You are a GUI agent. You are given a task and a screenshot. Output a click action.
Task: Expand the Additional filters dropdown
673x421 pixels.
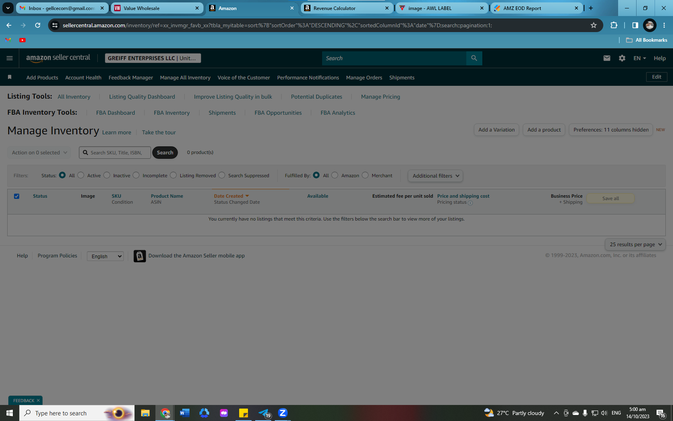point(435,176)
